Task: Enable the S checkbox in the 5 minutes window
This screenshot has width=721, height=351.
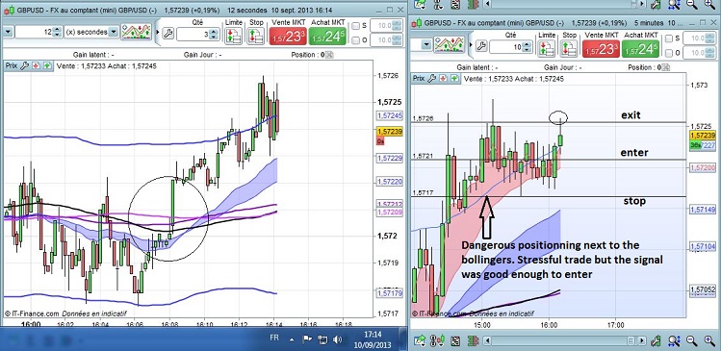Action: [669, 38]
